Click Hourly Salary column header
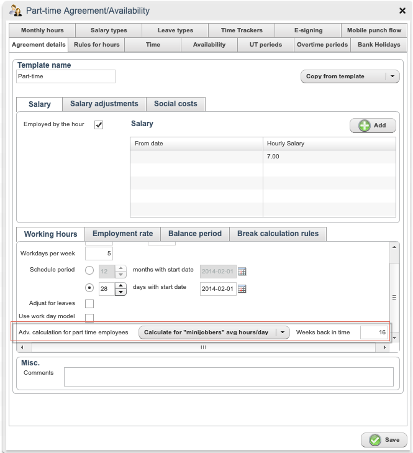Image resolution: width=413 pixels, height=453 pixels. point(329,144)
